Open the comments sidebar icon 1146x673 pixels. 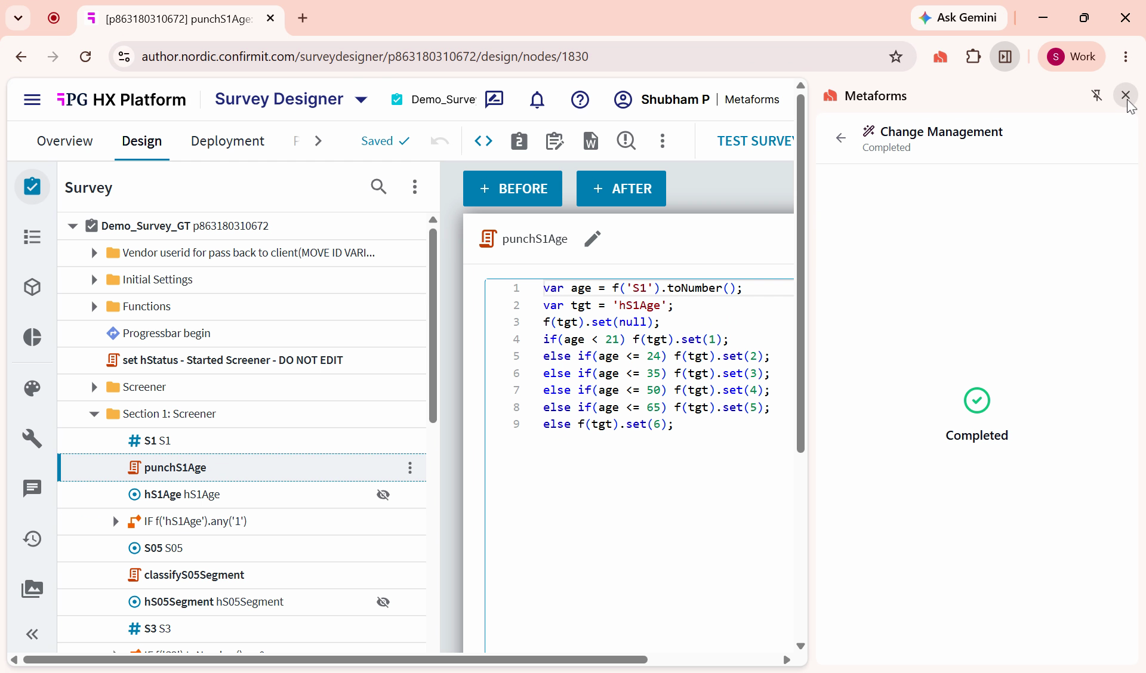[x=32, y=489]
